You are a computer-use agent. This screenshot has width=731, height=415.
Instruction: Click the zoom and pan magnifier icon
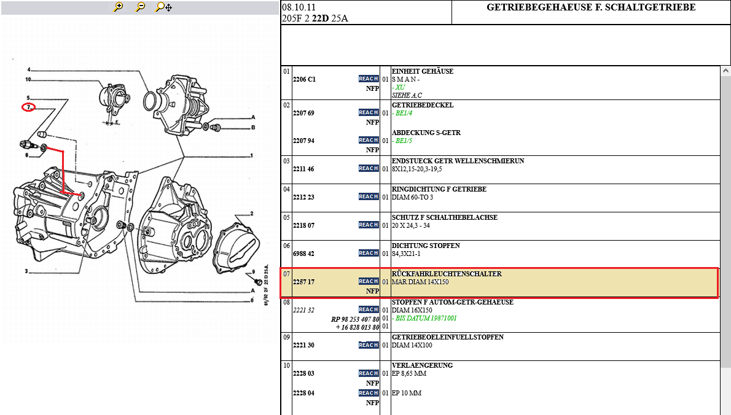(x=163, y=7)
